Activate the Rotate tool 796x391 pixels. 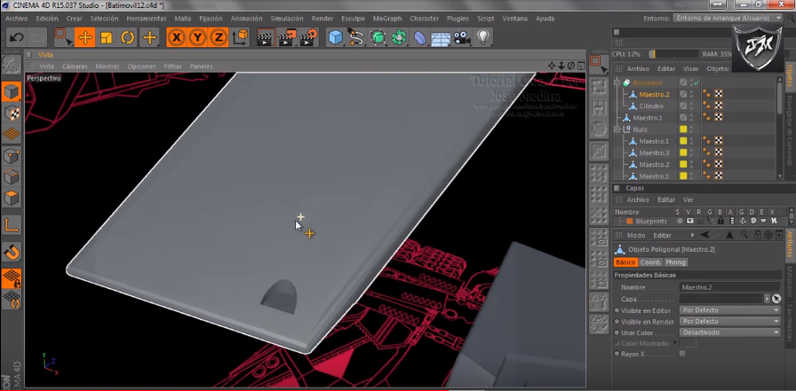click(127, 37)
